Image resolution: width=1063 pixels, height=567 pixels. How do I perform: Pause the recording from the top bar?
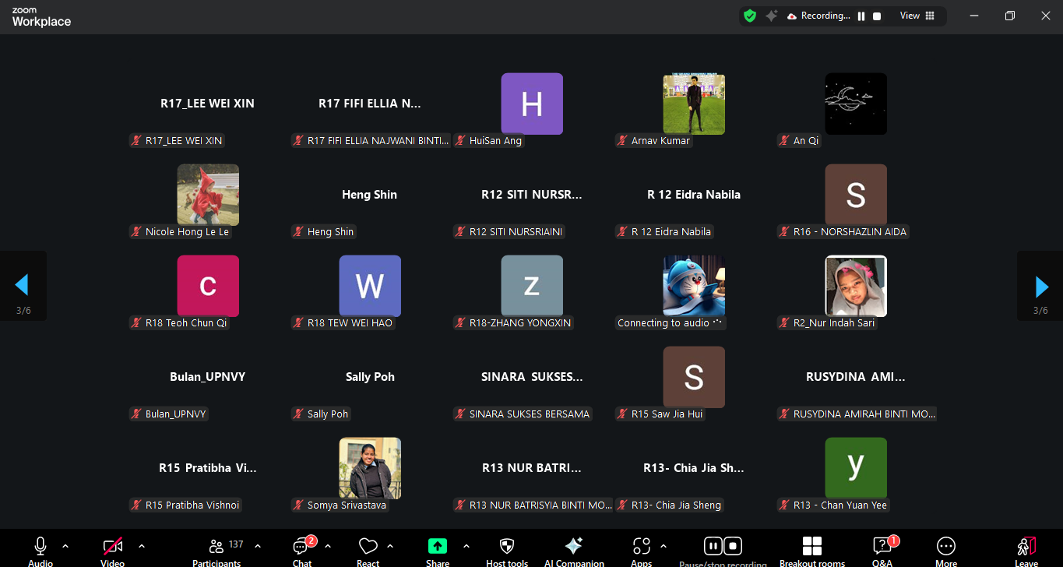click(x=861, y=16)
